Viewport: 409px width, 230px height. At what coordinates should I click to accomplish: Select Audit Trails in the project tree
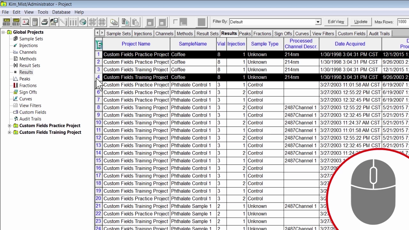pos(30,119)
